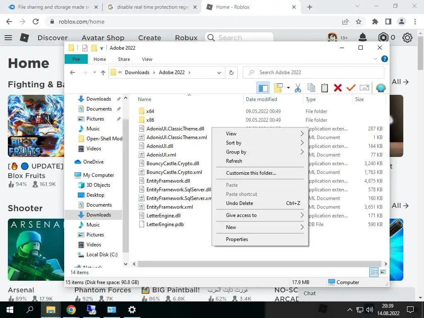Choose Undo Delete in context menu
This screenshot has width=424, height=318.
(x=260, y=203)
